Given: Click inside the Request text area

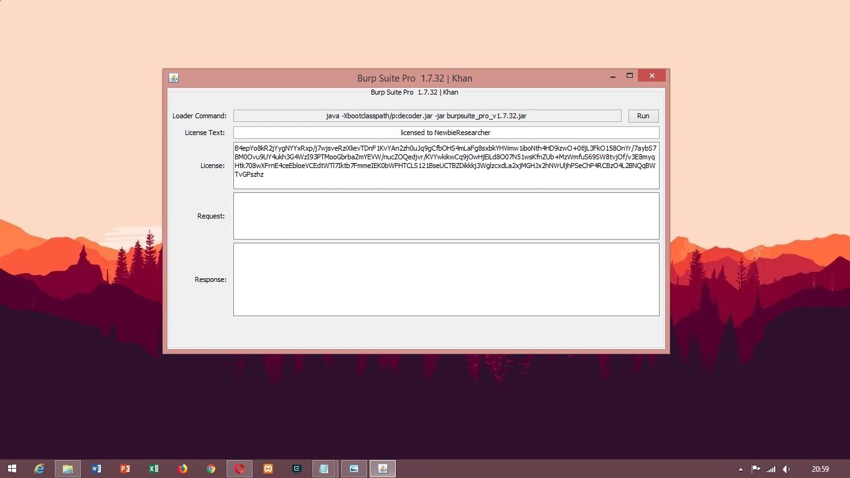Looking at the screenshot, I should [446, 216].
